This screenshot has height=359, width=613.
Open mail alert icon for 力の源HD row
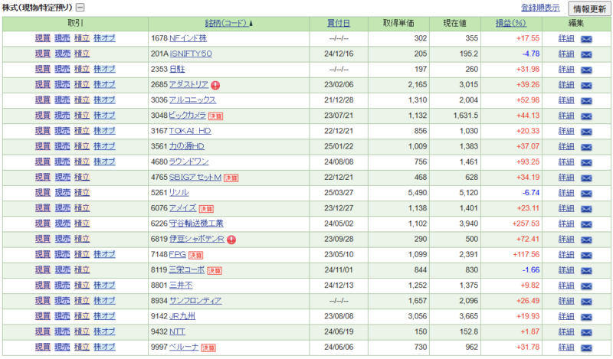click(586, 147)
